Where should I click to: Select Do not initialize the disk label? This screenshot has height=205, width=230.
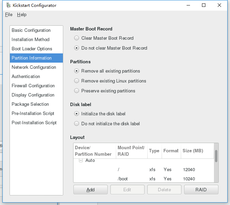click(77, 124)
